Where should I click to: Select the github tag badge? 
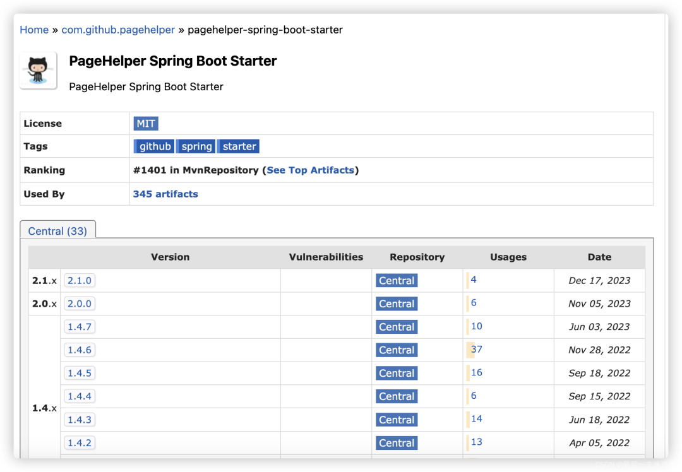pos(153,146)
